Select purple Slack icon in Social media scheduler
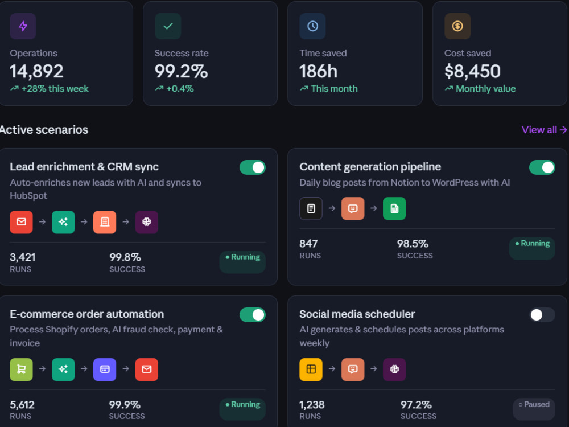This screenshot has height=427, width=569. 394,369
